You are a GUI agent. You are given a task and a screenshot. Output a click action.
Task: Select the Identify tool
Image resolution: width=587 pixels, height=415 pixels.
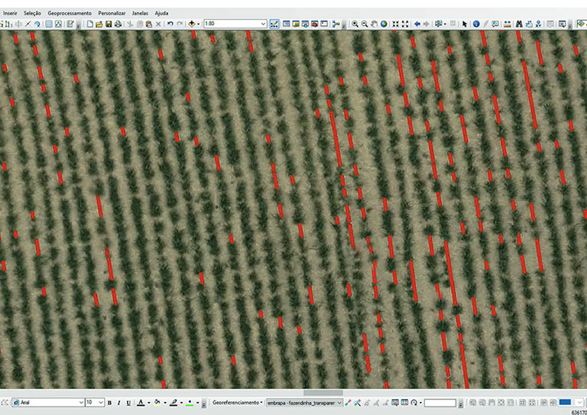475,24
